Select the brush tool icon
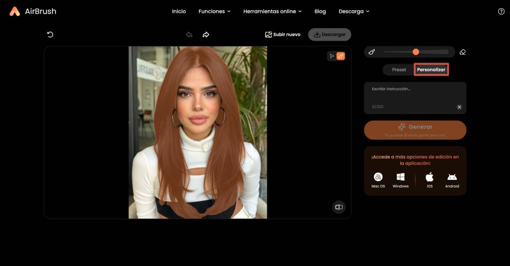The width and height of the screenshot is (510, 266). pyautogui.click(x=372, y=52)
